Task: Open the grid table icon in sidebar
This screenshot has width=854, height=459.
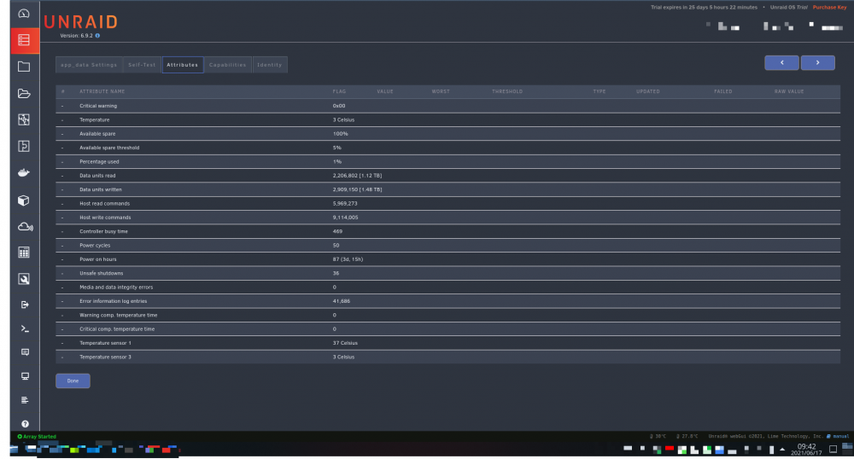Action: click(x=24, y=253)
